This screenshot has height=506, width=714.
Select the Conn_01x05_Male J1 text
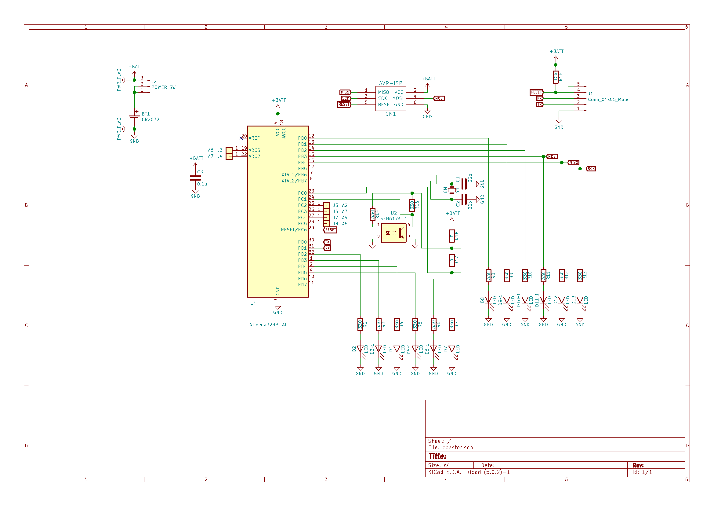click(607, 100)
